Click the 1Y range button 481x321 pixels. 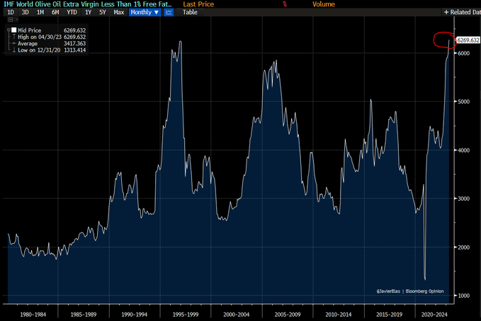pos(89,13)
